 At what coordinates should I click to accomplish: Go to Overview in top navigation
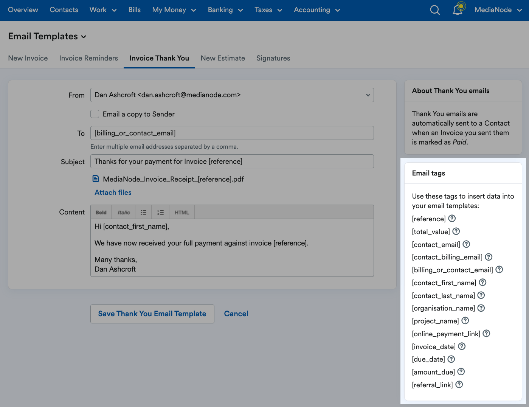click(23, 10)
